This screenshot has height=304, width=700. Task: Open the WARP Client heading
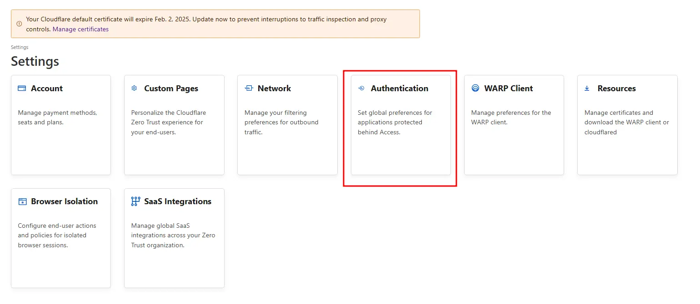point(509,88)
